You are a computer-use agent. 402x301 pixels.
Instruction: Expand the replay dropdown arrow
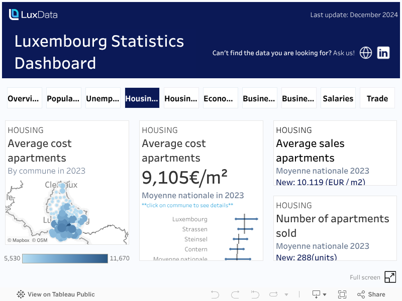click(x=286, y=294)
